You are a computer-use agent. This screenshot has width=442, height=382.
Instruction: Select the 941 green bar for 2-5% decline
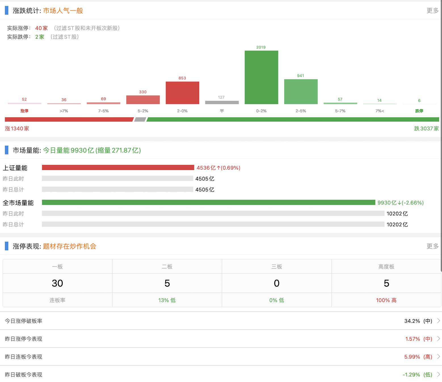301,92
